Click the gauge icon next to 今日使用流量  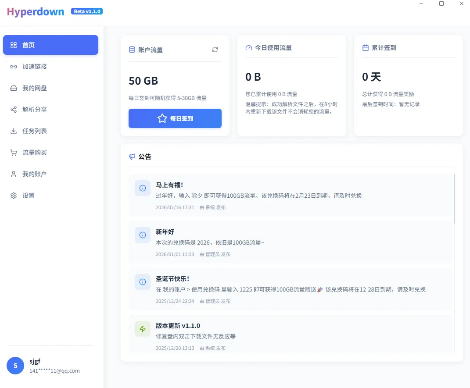click(x=248, y=48)
